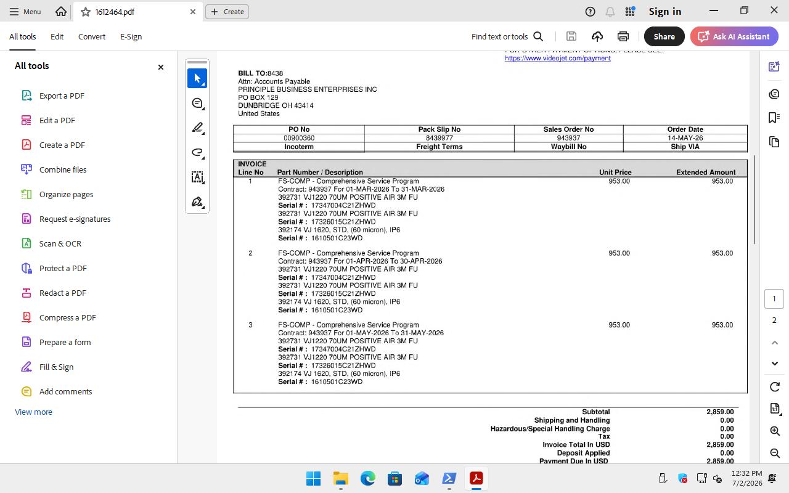Screen dimensions: 789x493
Task: Open the document page display icon
Action: (x=775, y=409)
